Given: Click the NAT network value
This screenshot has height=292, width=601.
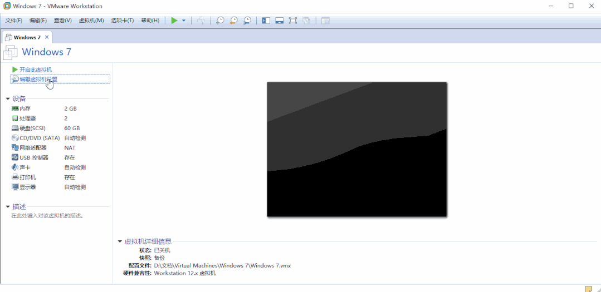Looking at the screenshot, I should (70, 148).
